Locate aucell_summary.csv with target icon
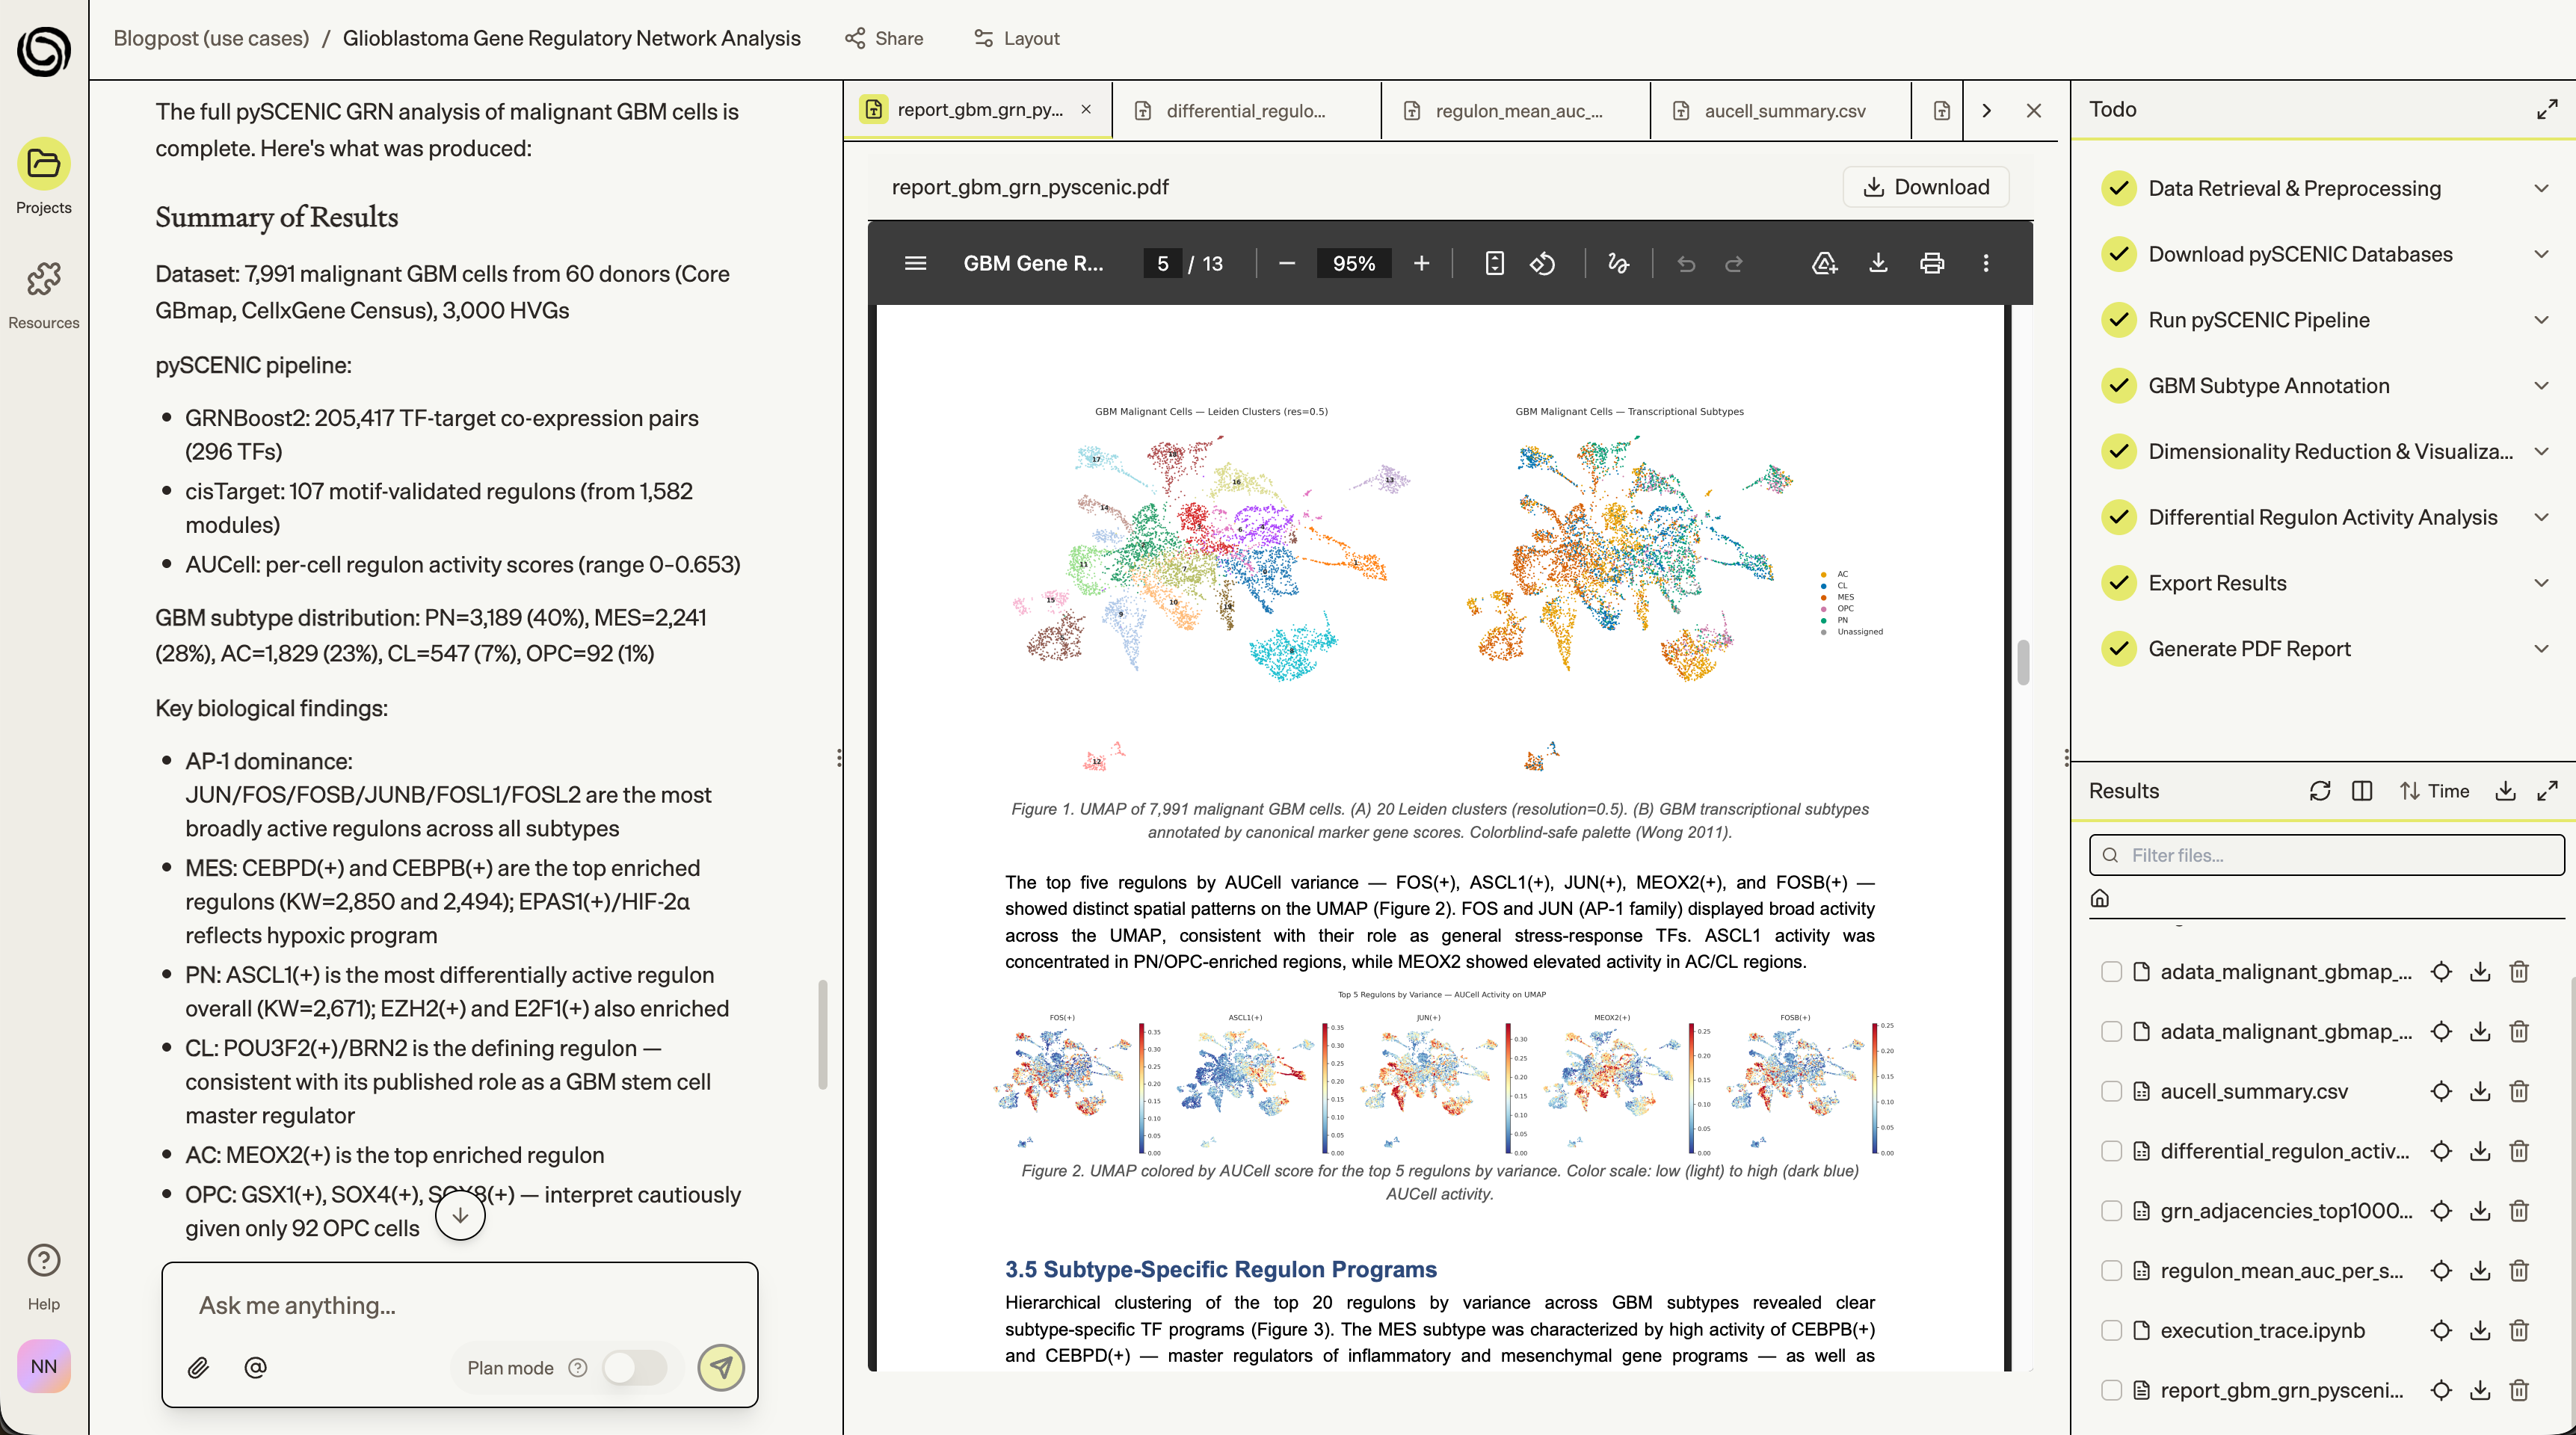The height and width of the screenshot is (1435, 2576). coord(2441,1091)
